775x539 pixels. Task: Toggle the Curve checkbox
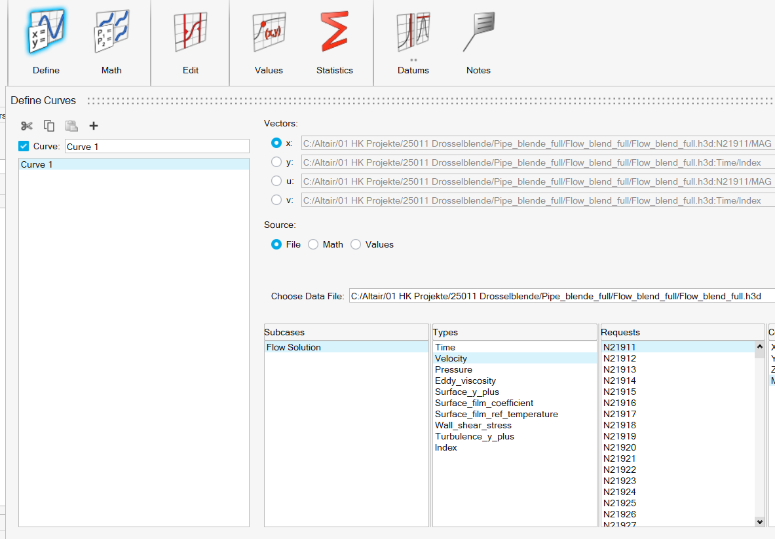pos(24,146)
